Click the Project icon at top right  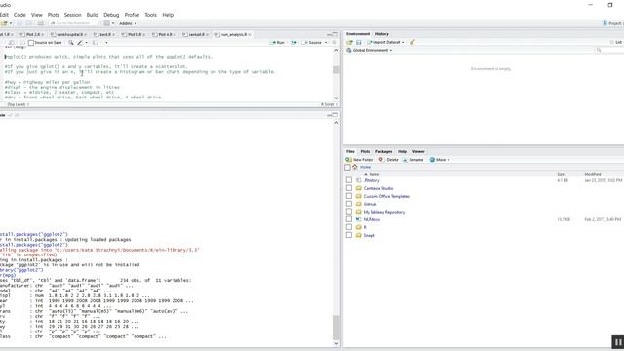[604, 23]
